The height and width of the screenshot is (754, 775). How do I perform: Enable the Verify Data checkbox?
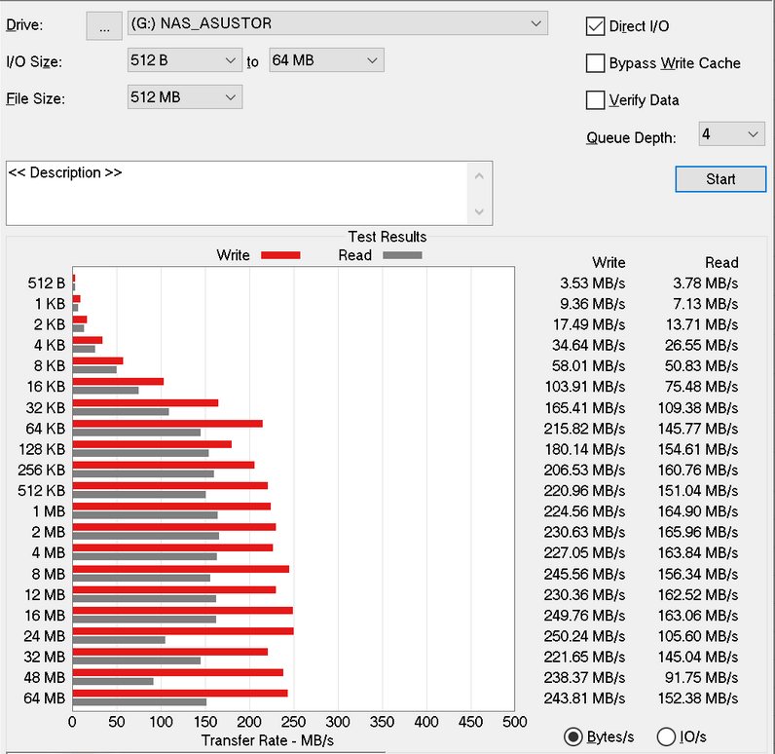[x=595, y=100]
